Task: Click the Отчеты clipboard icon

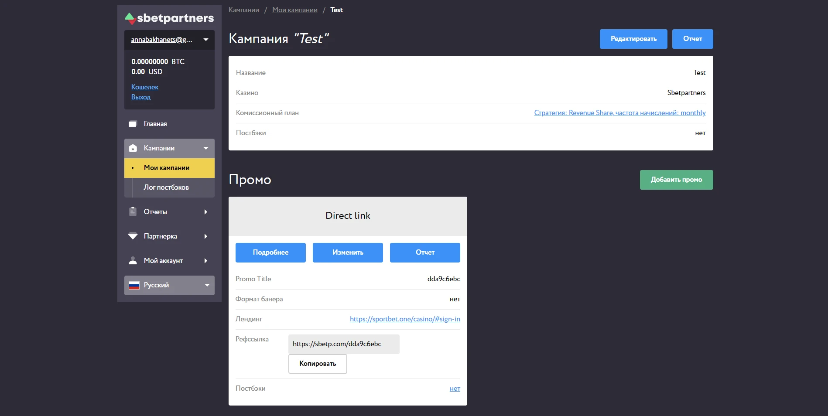Action: (x=133, y=212)
